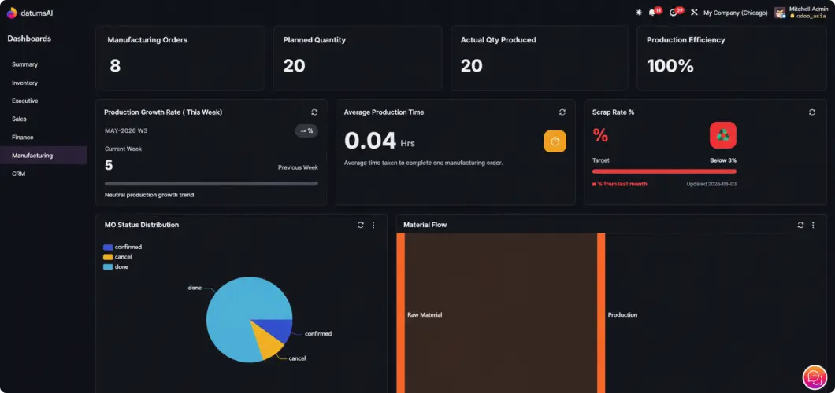Switch to the Sales dashboard
Image resolution: width=835 pixels, height=393 pixels.
tap(19, 119)
